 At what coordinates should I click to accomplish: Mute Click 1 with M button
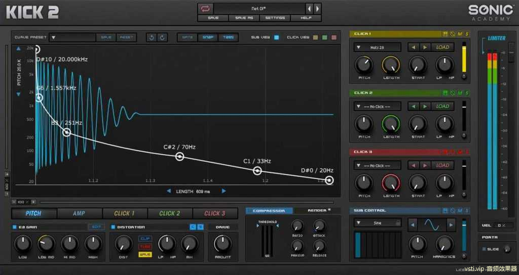pyautogui.click(x=460, y=34)
